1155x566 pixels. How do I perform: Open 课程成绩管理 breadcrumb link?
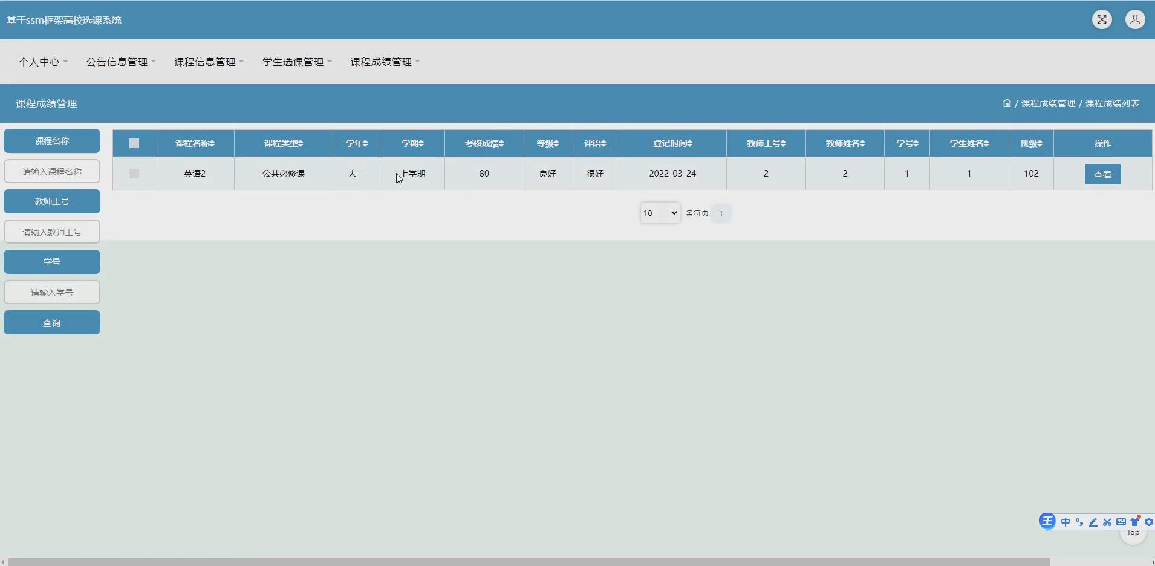click(1048, 103)
